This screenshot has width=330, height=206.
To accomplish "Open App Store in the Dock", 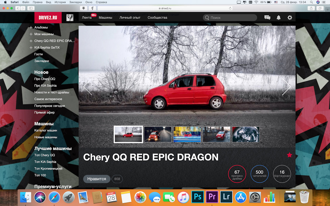I will (241, 197).
